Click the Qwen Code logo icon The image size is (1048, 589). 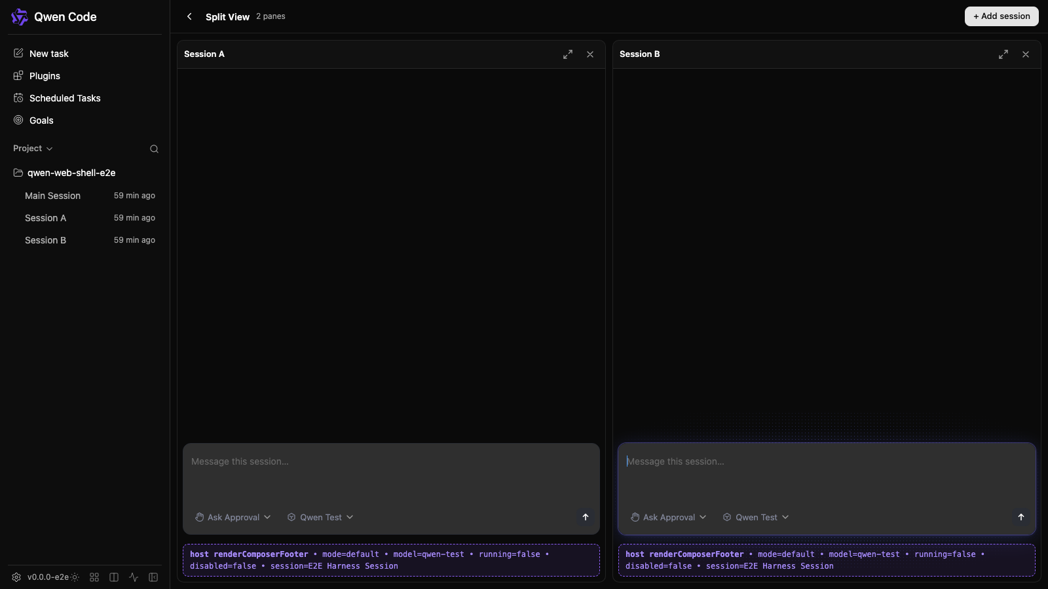pyautogui.click(x=20, y=17)
